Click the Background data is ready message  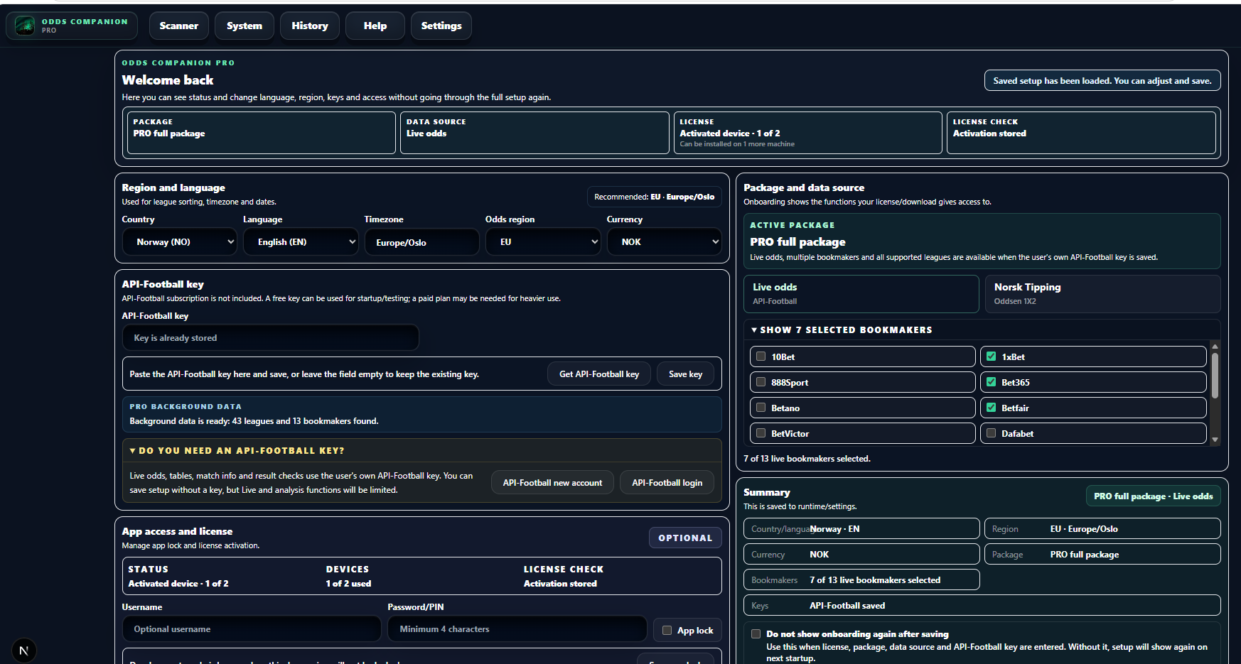tap(254, 421)
